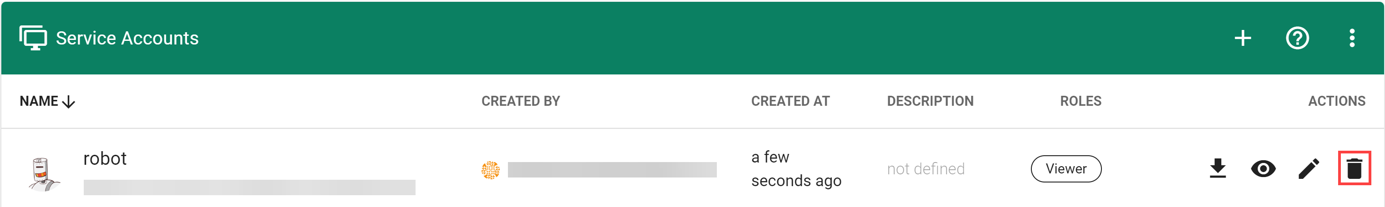
Task: Click the 'a few seconds ago' timestamp
Action: pyautogui.click(x=796, y=169)
